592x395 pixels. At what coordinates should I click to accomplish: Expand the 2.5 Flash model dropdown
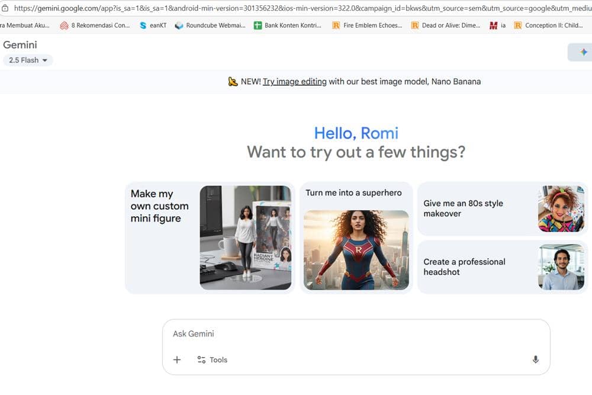coord(28,60)
